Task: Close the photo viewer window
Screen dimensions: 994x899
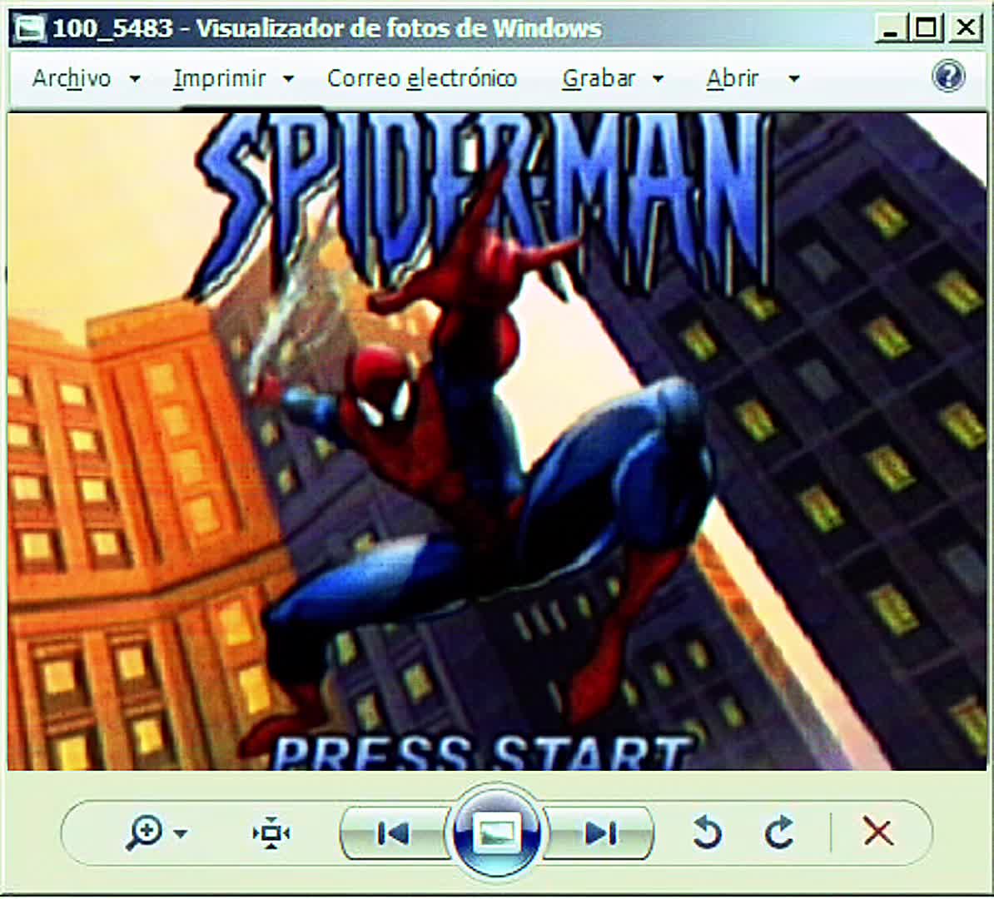Action: (x=966, y=28)
